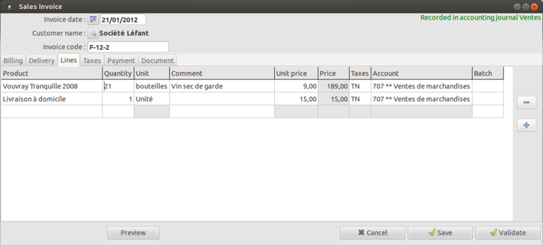
Task: Click the Cancel button
Action: point(373,233)
